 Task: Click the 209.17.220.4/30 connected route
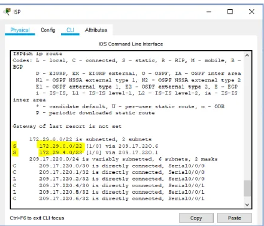[x=108, y=185]
